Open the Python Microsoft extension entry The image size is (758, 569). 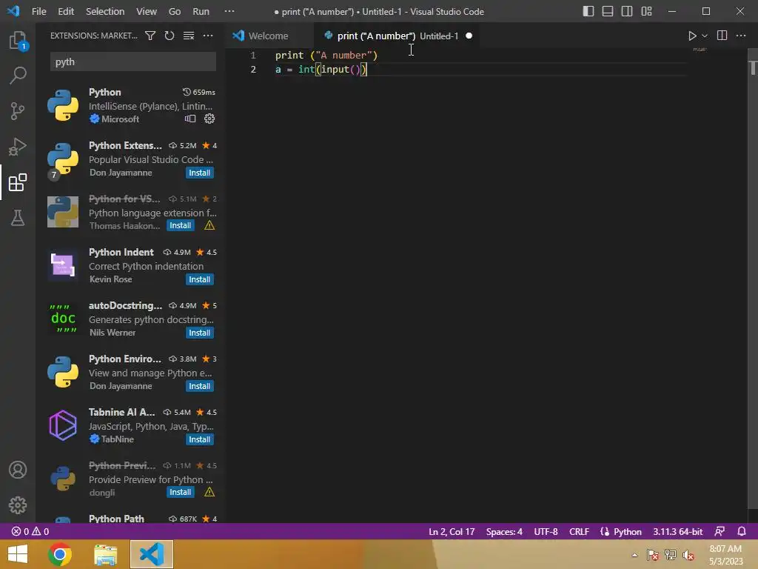(130, 105)
